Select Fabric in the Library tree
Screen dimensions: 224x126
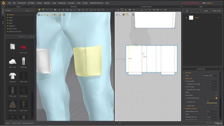pyautogui.click(x=10, y=23)
